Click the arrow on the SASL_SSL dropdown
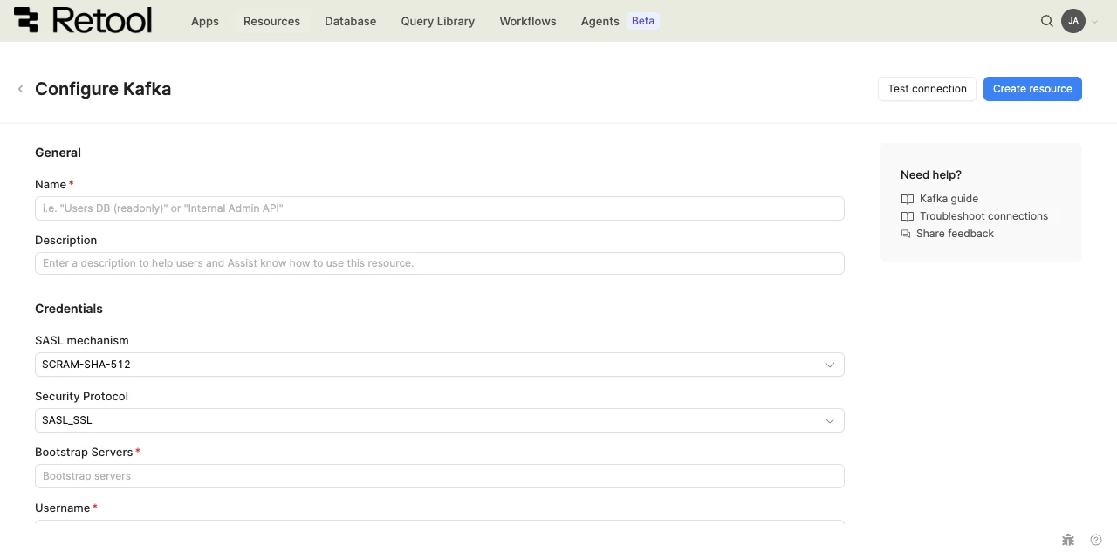 830,420
